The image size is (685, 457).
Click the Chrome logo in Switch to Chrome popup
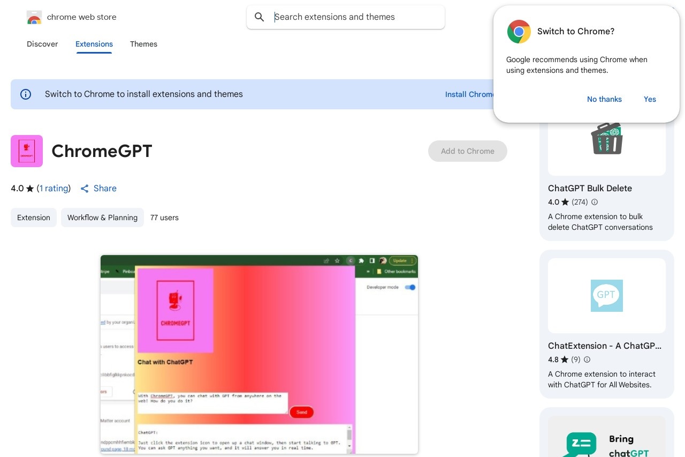519,32
